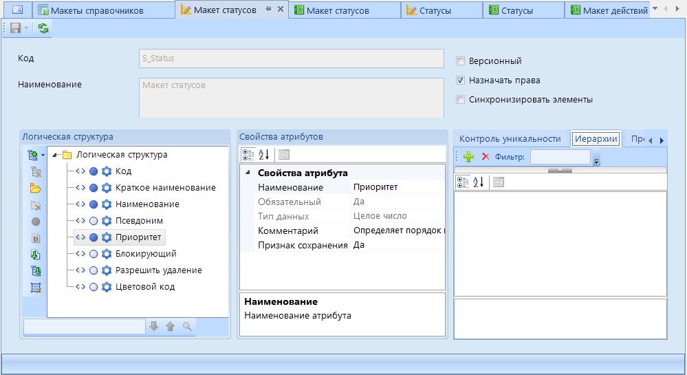This screenshot has height=375, width=687.
Task: Collapse the Логическая структура root tree node
Action: pos(55,155)
